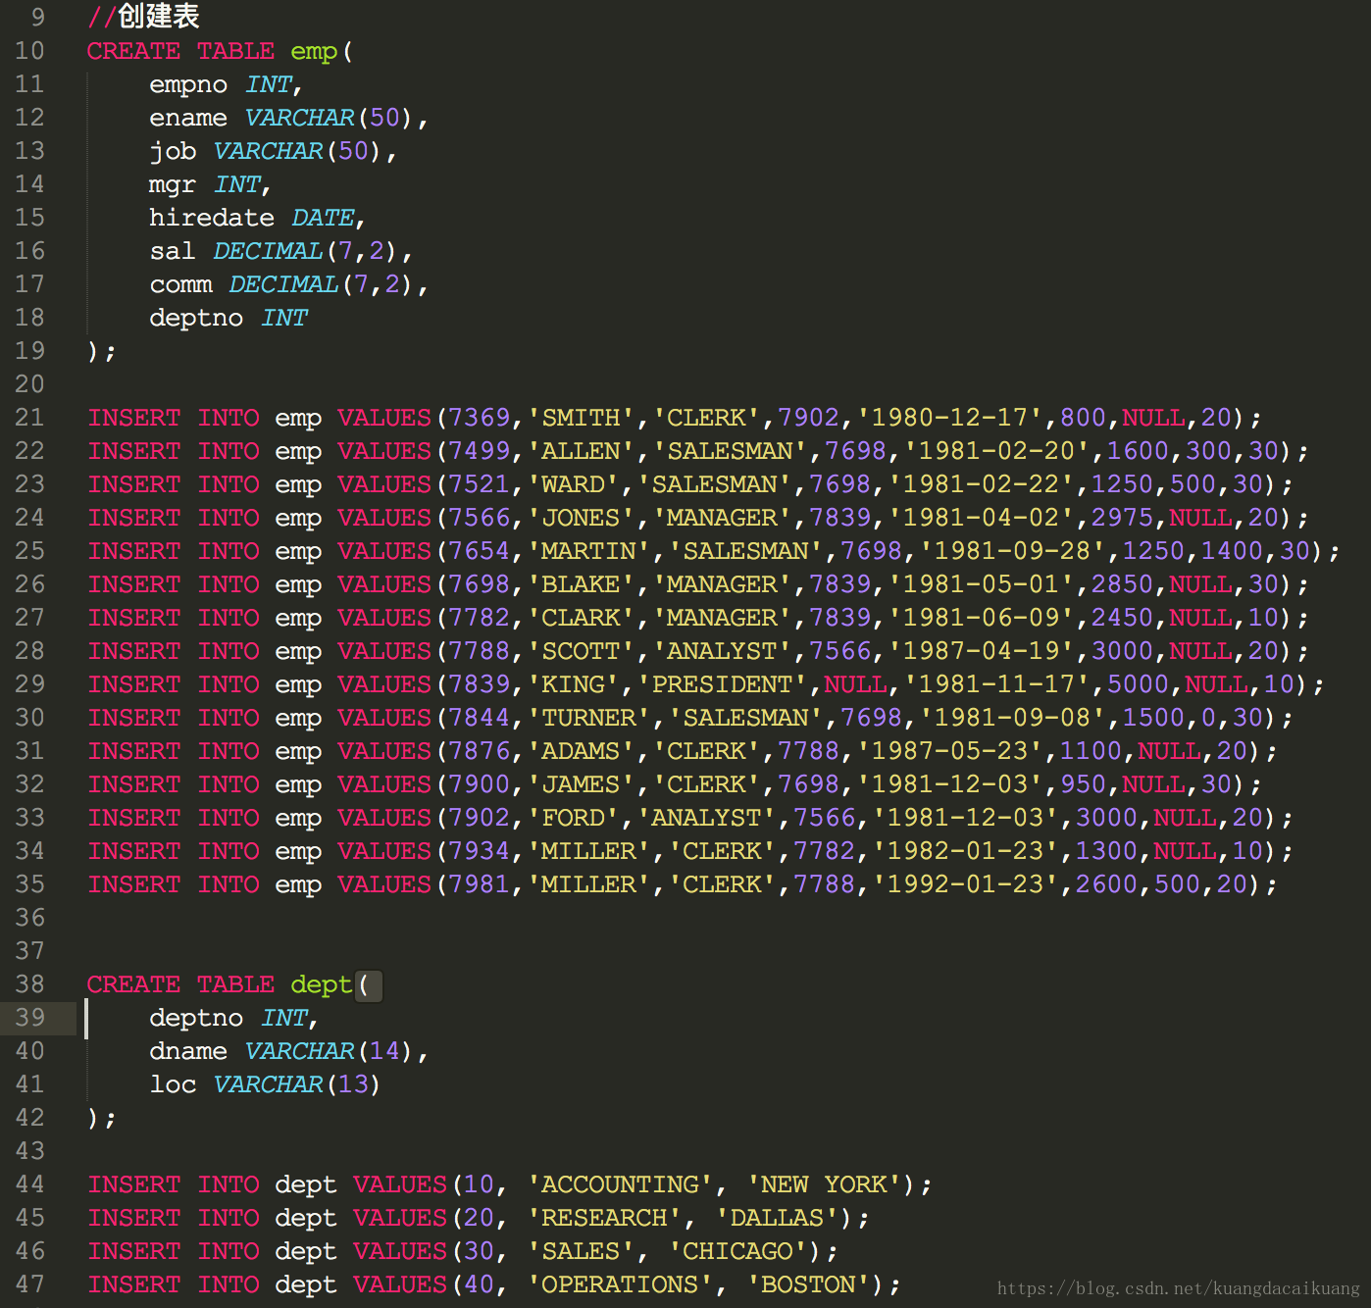1371x1308 pixels.
Task: Click the dname column name
Action: (188, 1052)
